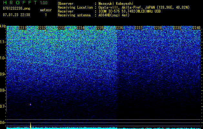Click the Observer field label

click(x=66, y=4)
